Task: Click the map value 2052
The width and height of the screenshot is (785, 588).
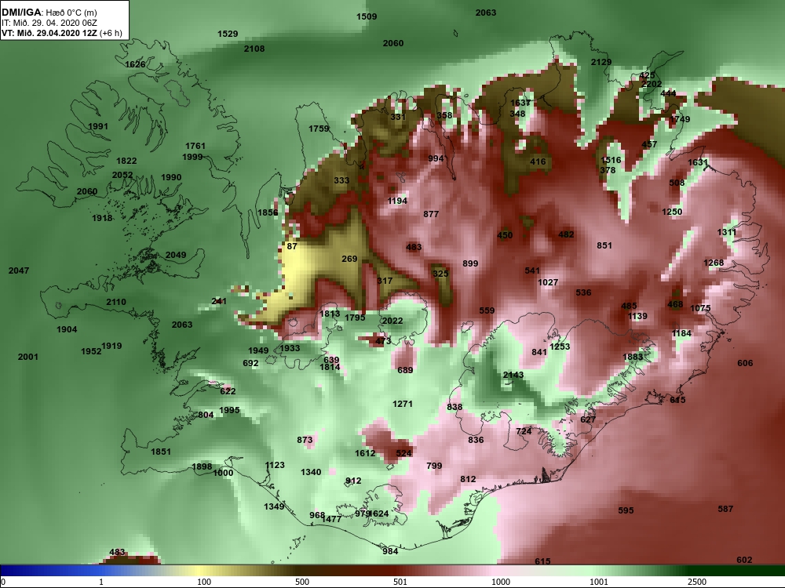Action: [x=122, y=175]
